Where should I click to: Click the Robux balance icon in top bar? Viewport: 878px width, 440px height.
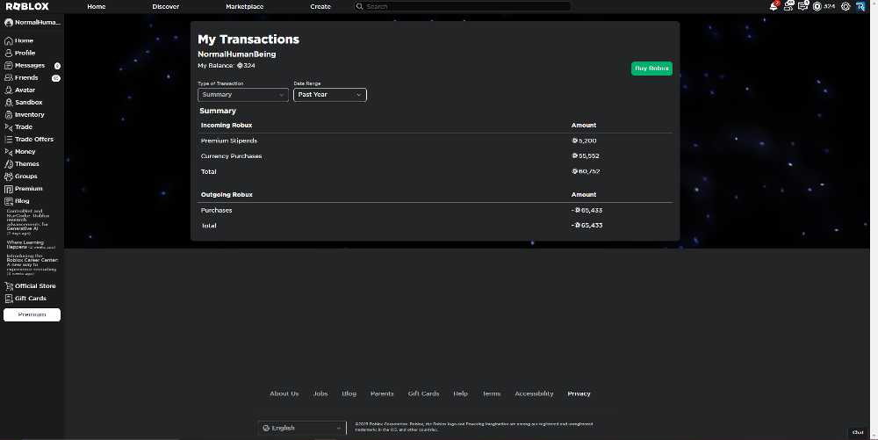click(817, 7)
